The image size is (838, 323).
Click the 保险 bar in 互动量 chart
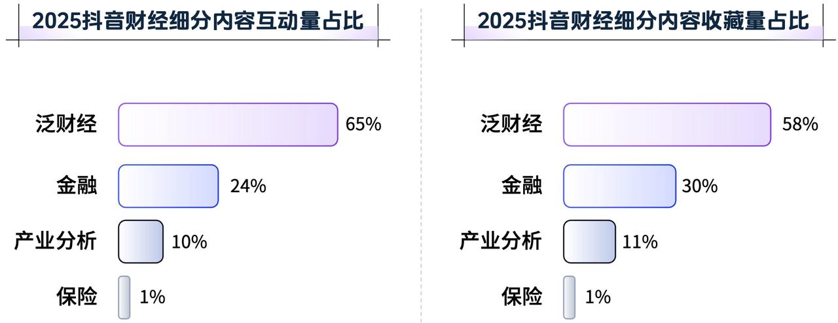tap(124, 297)
